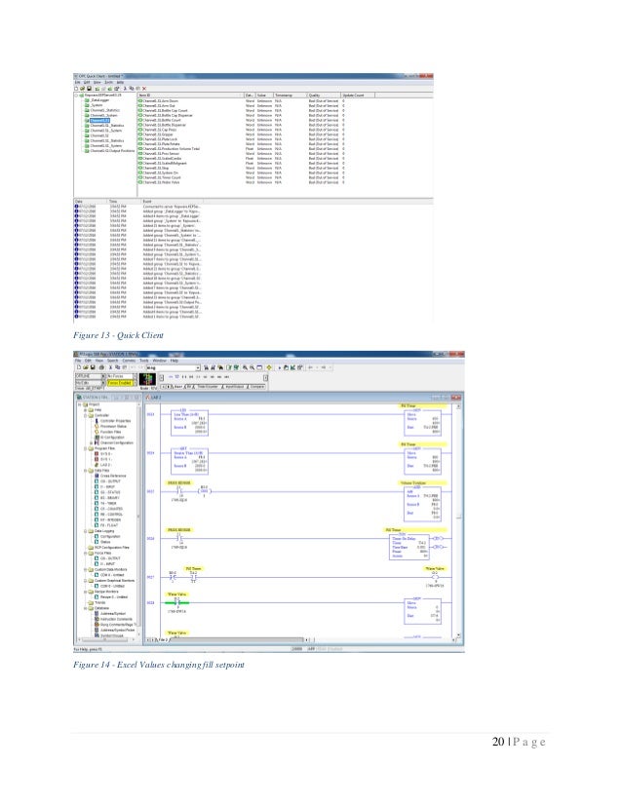The width and height of the screenshot is (622, 805).
Task: Open the OFFLINE mode dropdown
Action: [x=103, y=376]
